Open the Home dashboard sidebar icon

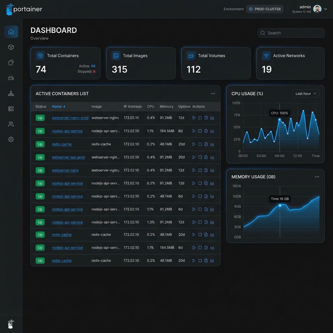(11, 32)
